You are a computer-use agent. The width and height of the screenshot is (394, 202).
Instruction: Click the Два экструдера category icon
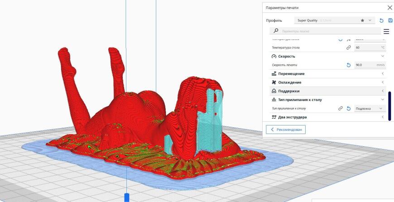274,117
